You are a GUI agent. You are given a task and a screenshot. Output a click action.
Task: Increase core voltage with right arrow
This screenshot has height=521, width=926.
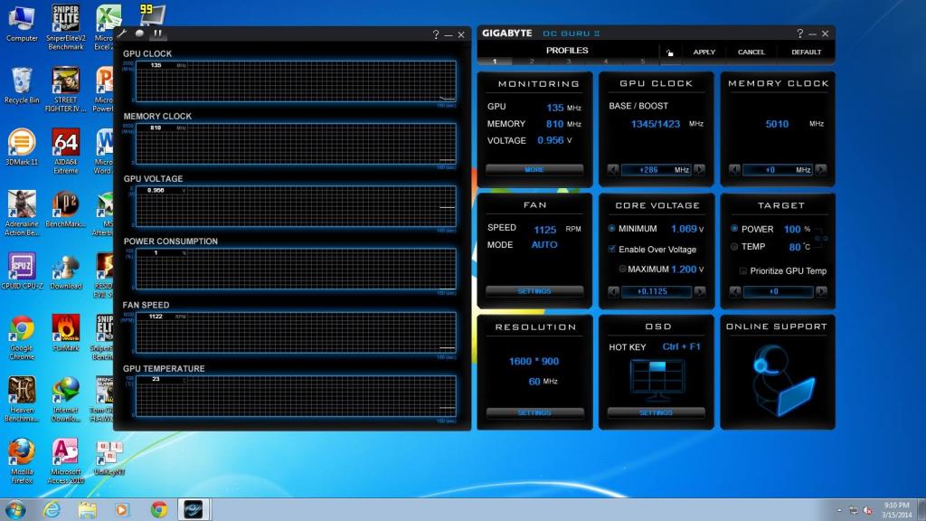click(700, 292)
